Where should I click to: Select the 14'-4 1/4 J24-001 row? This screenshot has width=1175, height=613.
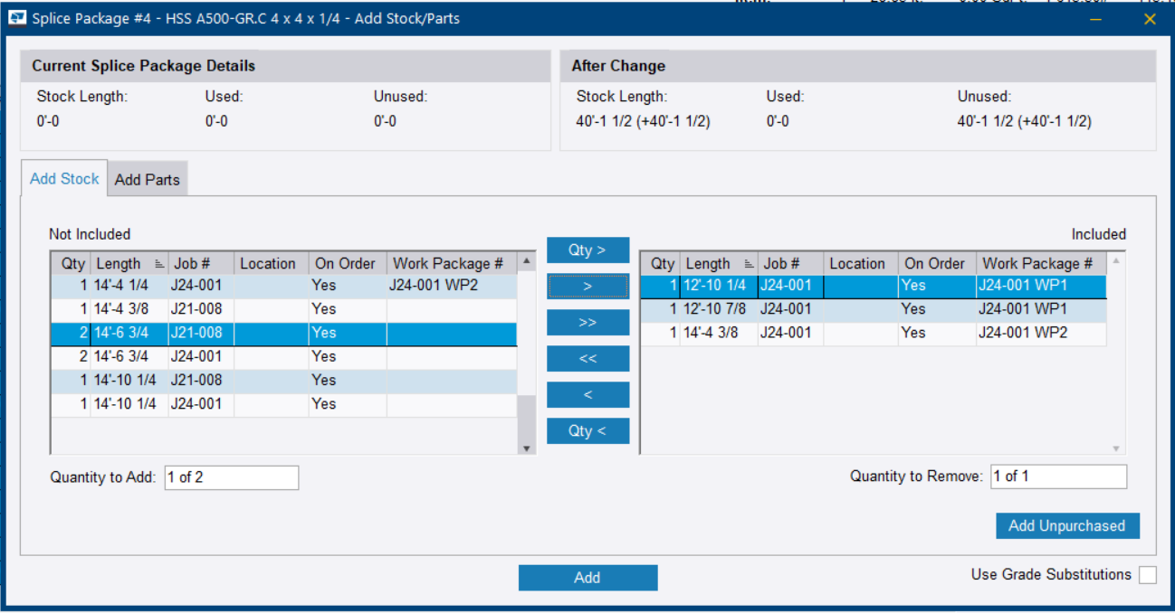tap(283, 286)
